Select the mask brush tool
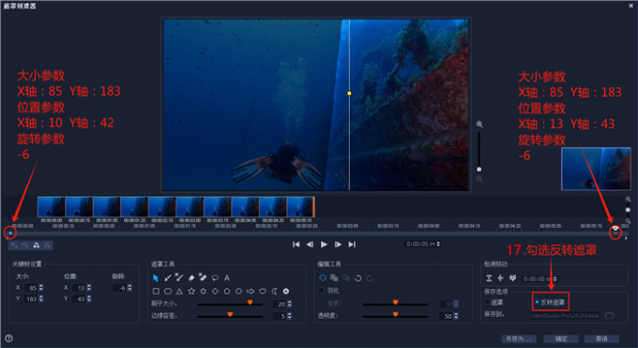The height and width of the screenshot is (348, 638). coord(168,278)
